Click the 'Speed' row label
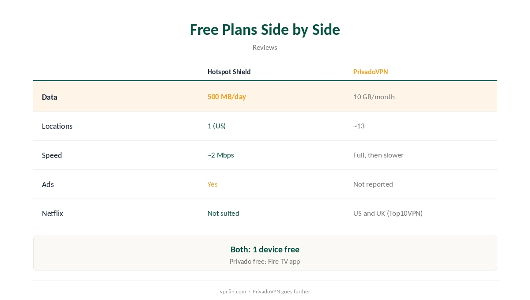Image resolution: width=530 pixels, height=300 pixels. pyautogui.click(x=52, y=155)
